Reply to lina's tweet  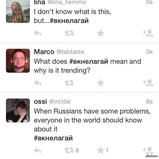(x=38, y=33)
